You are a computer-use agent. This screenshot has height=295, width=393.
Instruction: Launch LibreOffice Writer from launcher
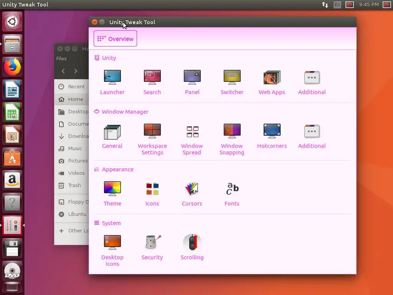[12, 89]
